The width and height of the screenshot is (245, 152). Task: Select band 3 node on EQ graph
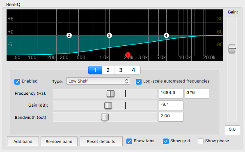(109, 36)
